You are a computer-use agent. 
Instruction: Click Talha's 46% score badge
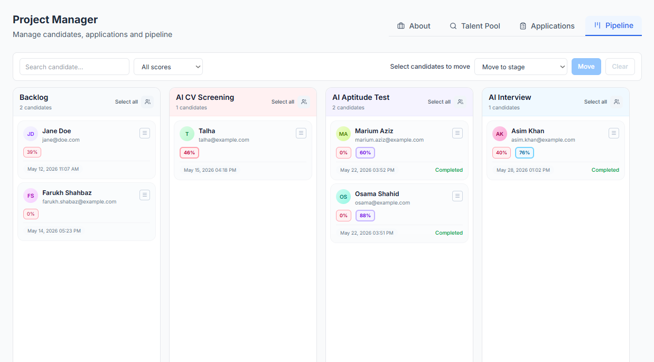point(189,153)
